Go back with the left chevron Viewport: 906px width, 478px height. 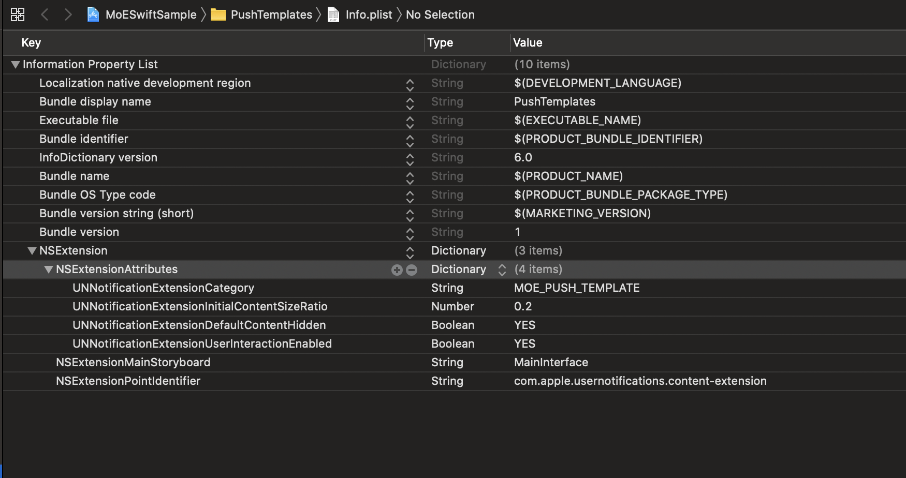pyautogui.click(x=45, y=14)
